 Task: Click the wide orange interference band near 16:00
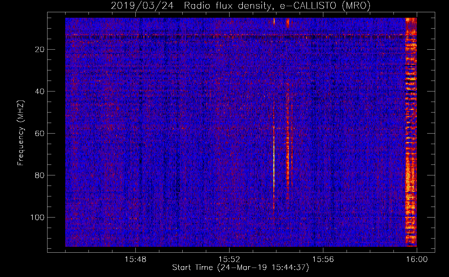pyautogui.click(x=411, y=132)
